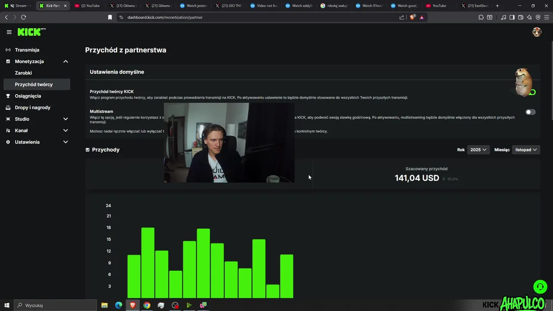The image size is (553, 311).
Task: Open the browser main menu
Action: pyautogui.click(x=547, y=17)
